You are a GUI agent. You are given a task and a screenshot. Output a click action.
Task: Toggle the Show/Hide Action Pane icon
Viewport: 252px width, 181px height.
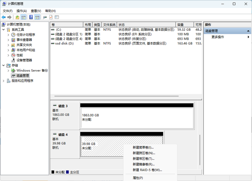coord(37,17)
